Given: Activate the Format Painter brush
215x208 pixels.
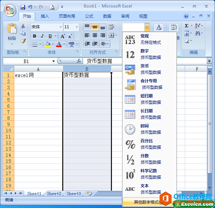Looking at the screenshot, I should coord(23,41).
